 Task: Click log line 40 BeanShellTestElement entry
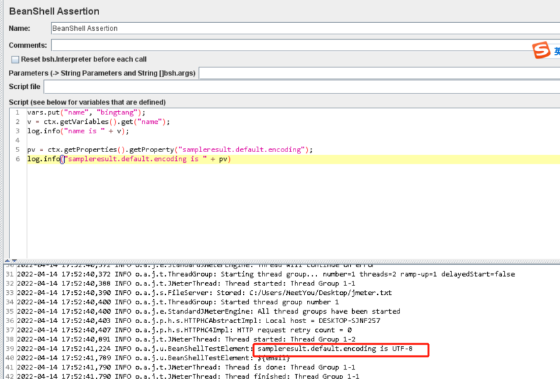point(153,357)
